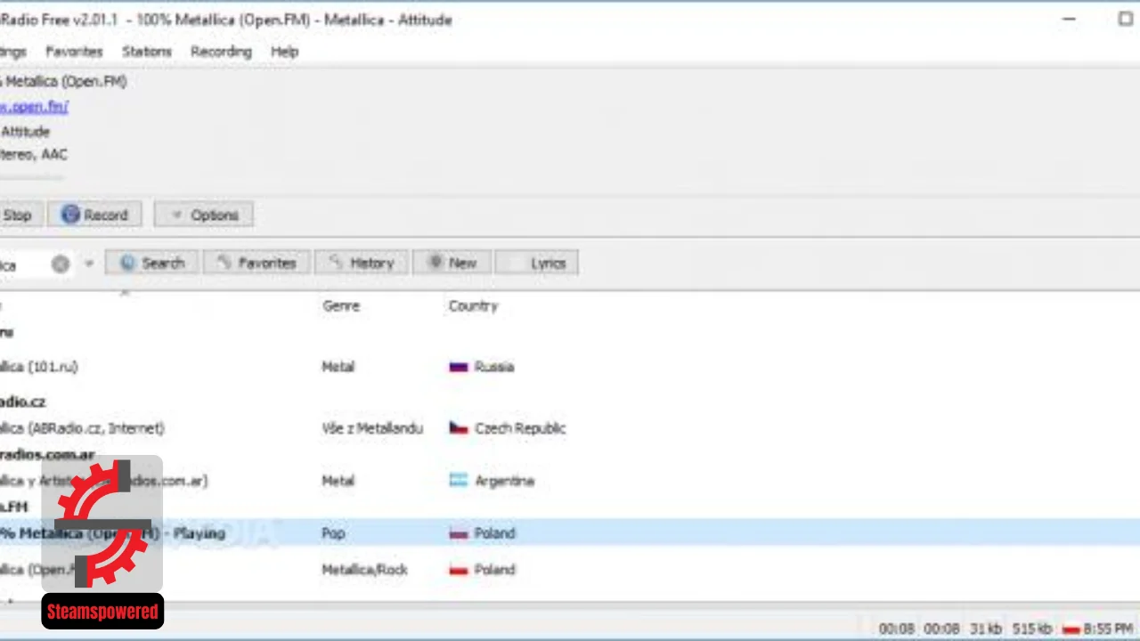The image size is (1140, 641).
Task: Click the Argentina flag icon
Action: (459, 481)
